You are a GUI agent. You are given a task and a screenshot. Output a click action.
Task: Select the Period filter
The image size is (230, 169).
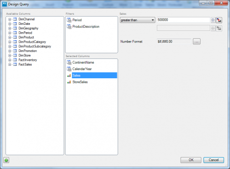[x=77, y=20]
